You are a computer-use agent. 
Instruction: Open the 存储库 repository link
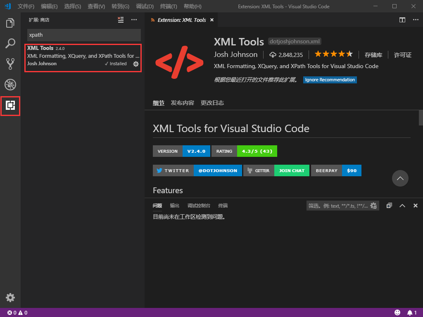[x=373, y=55]
